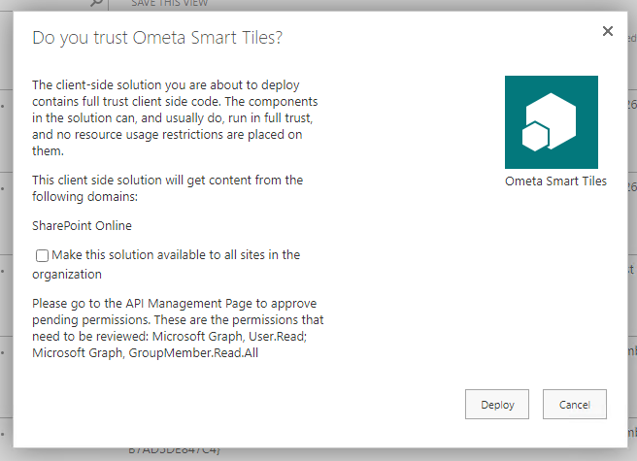This screenshot has height=461, width=637.
Task: Close the trust dialog with the X
Action: tap(607, 31)
